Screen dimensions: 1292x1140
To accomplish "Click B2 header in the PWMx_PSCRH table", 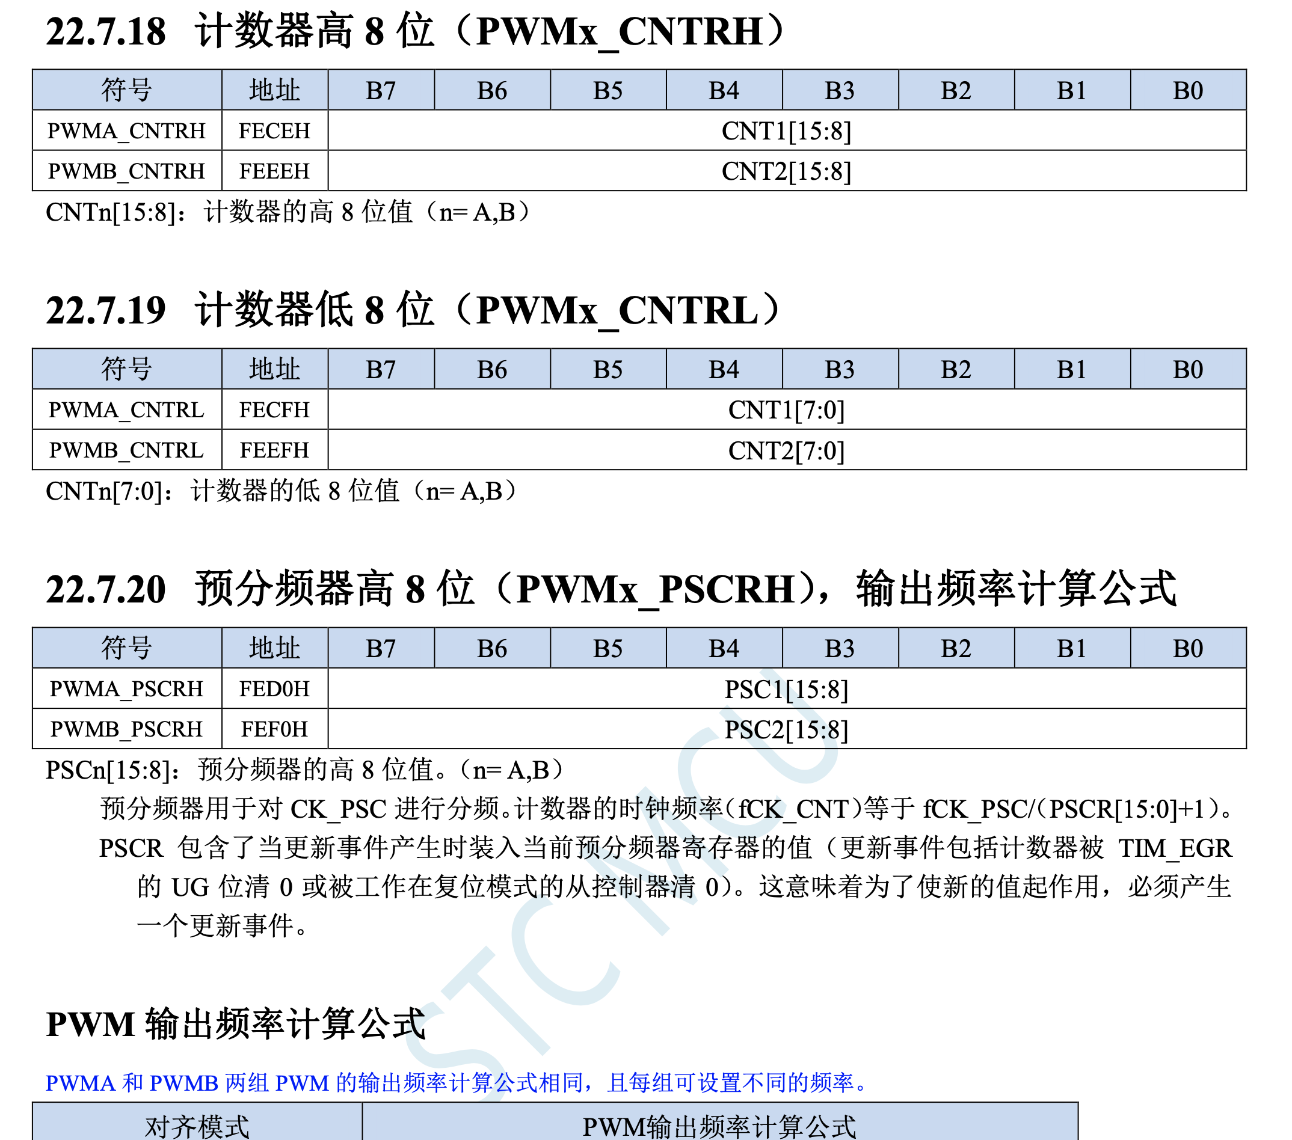I will click(x=956, y=648).
